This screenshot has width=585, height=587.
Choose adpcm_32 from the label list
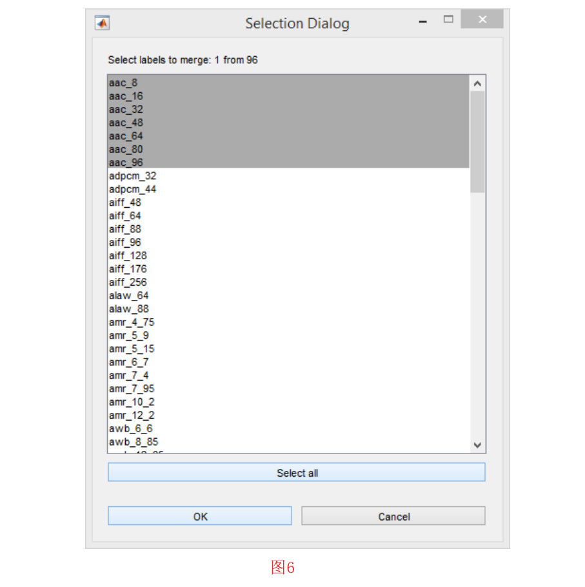click(x=132, y=176)
